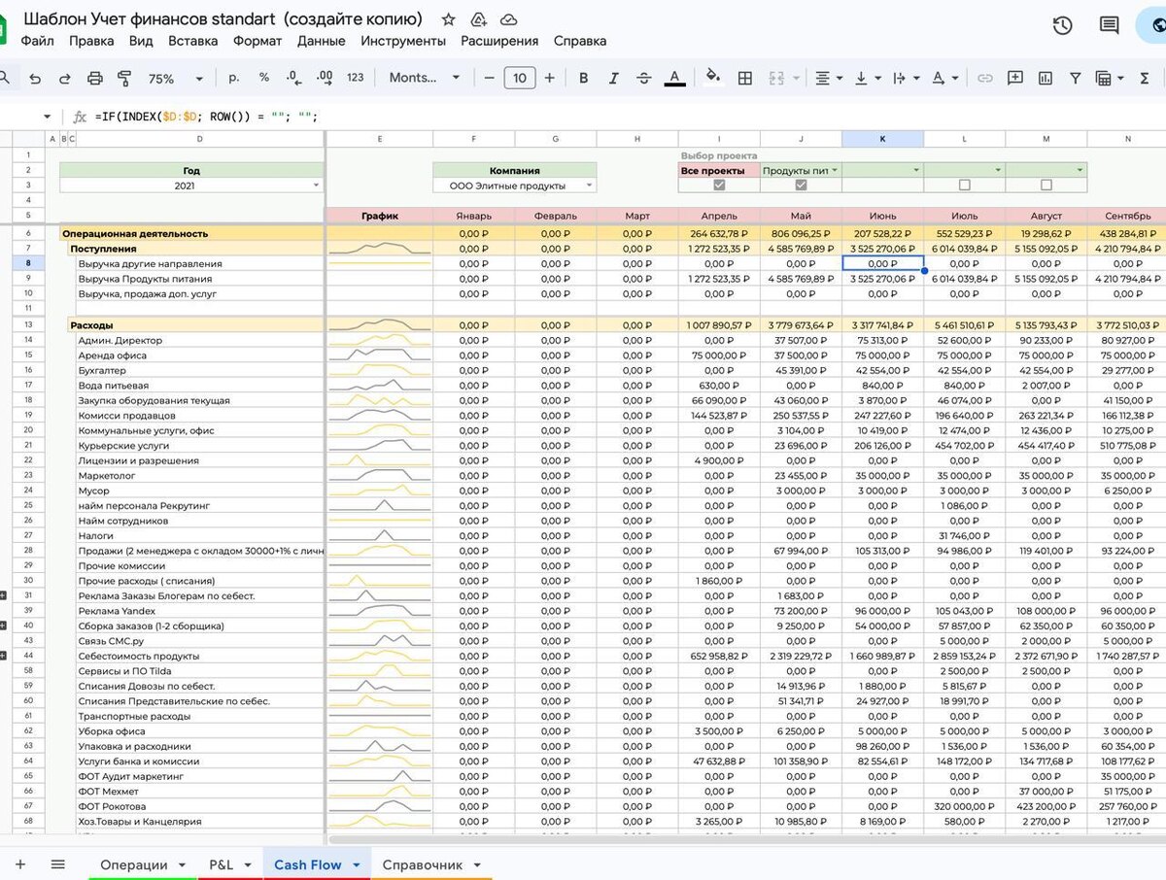Screen dimensions: 1166x880
Task: Insert a link with the chain icon
Action: click(985, 79)
